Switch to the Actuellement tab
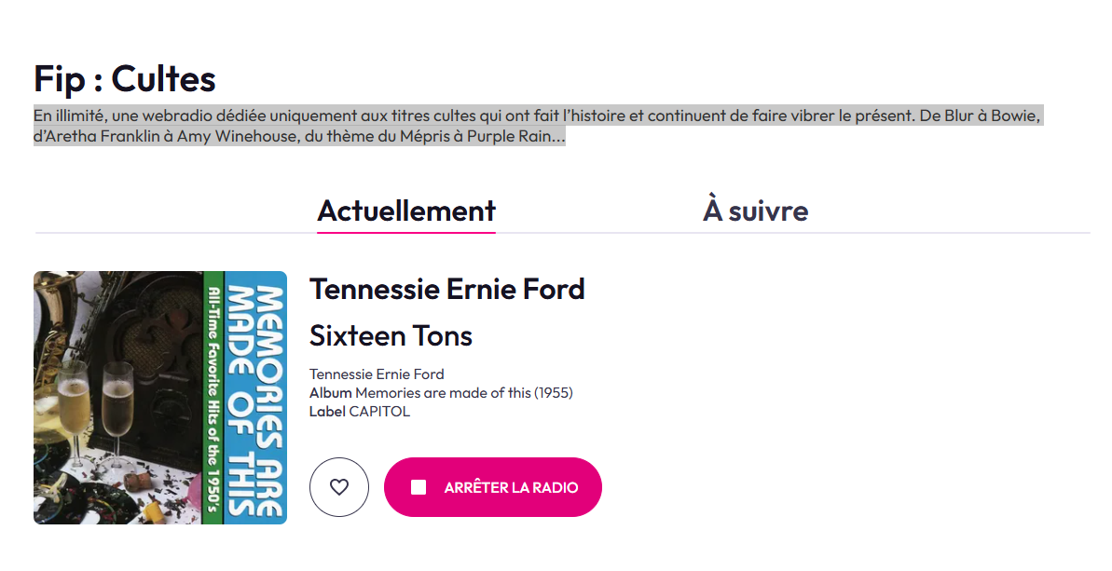The height and width of the screenshot is (571, 1112). tap(406, 211)
